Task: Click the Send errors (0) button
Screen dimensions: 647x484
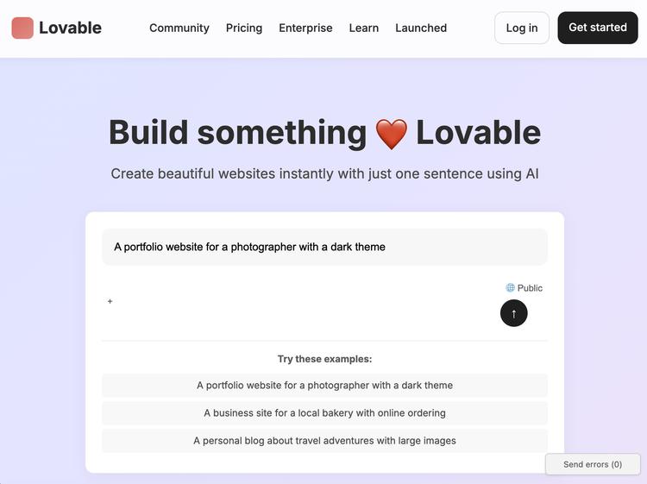Action: pyautogui.click(x=593, y=464)
